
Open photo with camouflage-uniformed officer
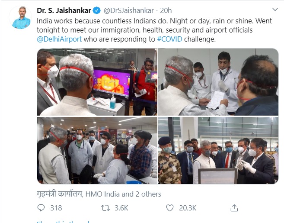[218, 150]
